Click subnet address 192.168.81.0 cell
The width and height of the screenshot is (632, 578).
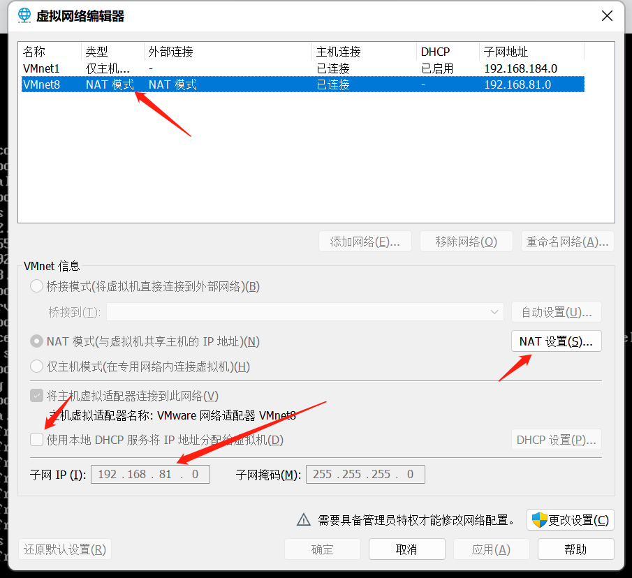[517, 84]
